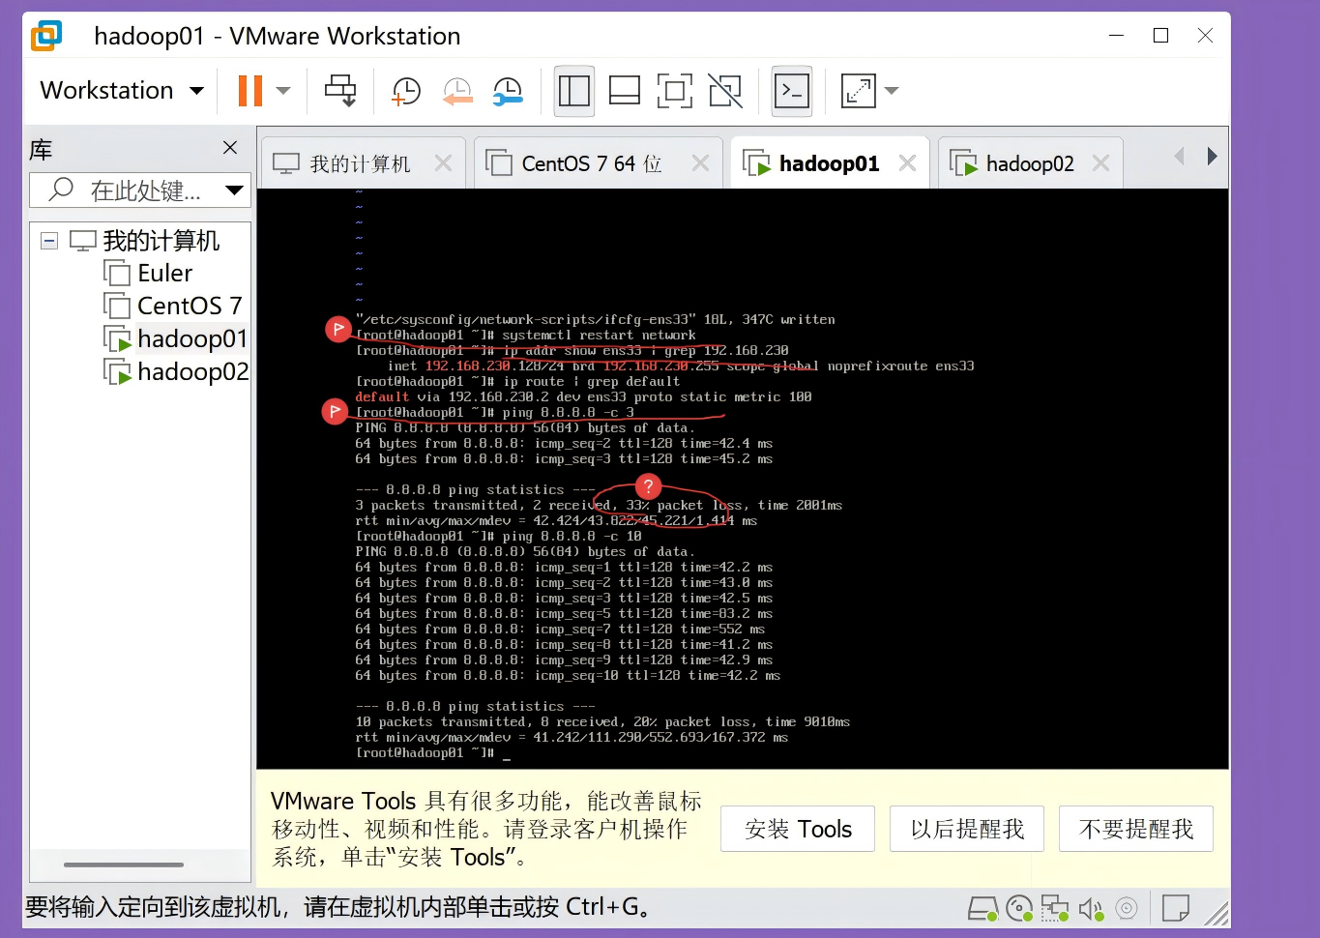The width and height of the screenshot is (1320, 938).
Task: Open the Workstation menu
Action: (122, 90)
